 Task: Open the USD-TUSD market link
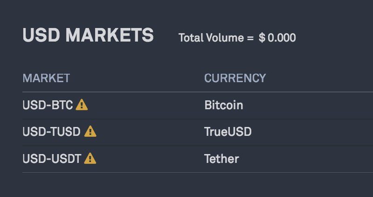point(52,132)
